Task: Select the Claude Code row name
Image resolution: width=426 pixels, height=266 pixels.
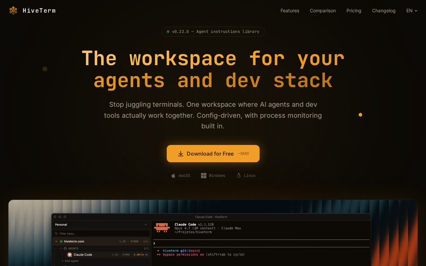Action: click(x=83, y=255)
